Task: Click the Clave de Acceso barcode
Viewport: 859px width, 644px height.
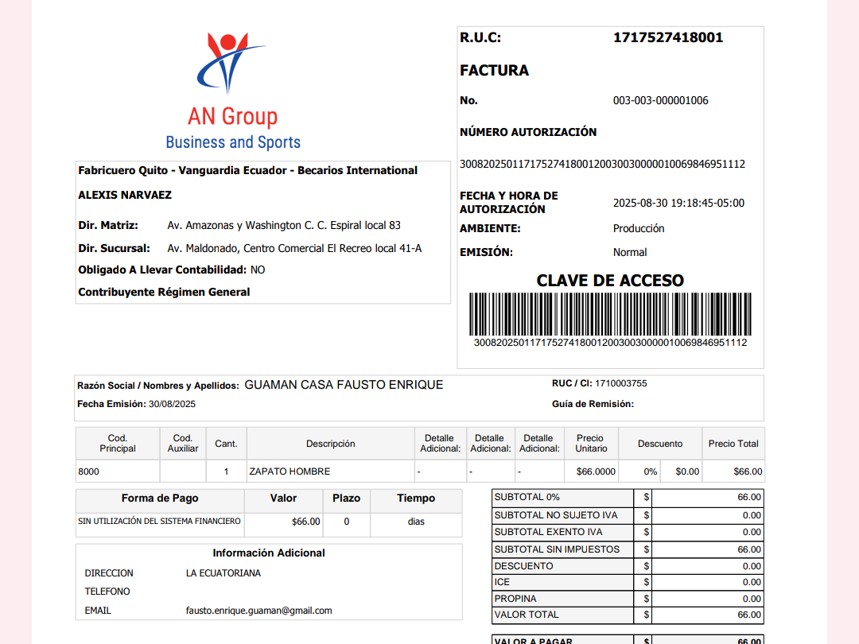Action: pyautogui.click(x=610, y=314)
